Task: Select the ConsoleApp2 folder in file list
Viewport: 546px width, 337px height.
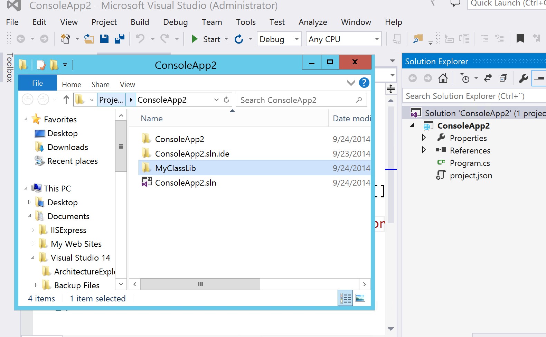Action: click(x=179, y=139)
